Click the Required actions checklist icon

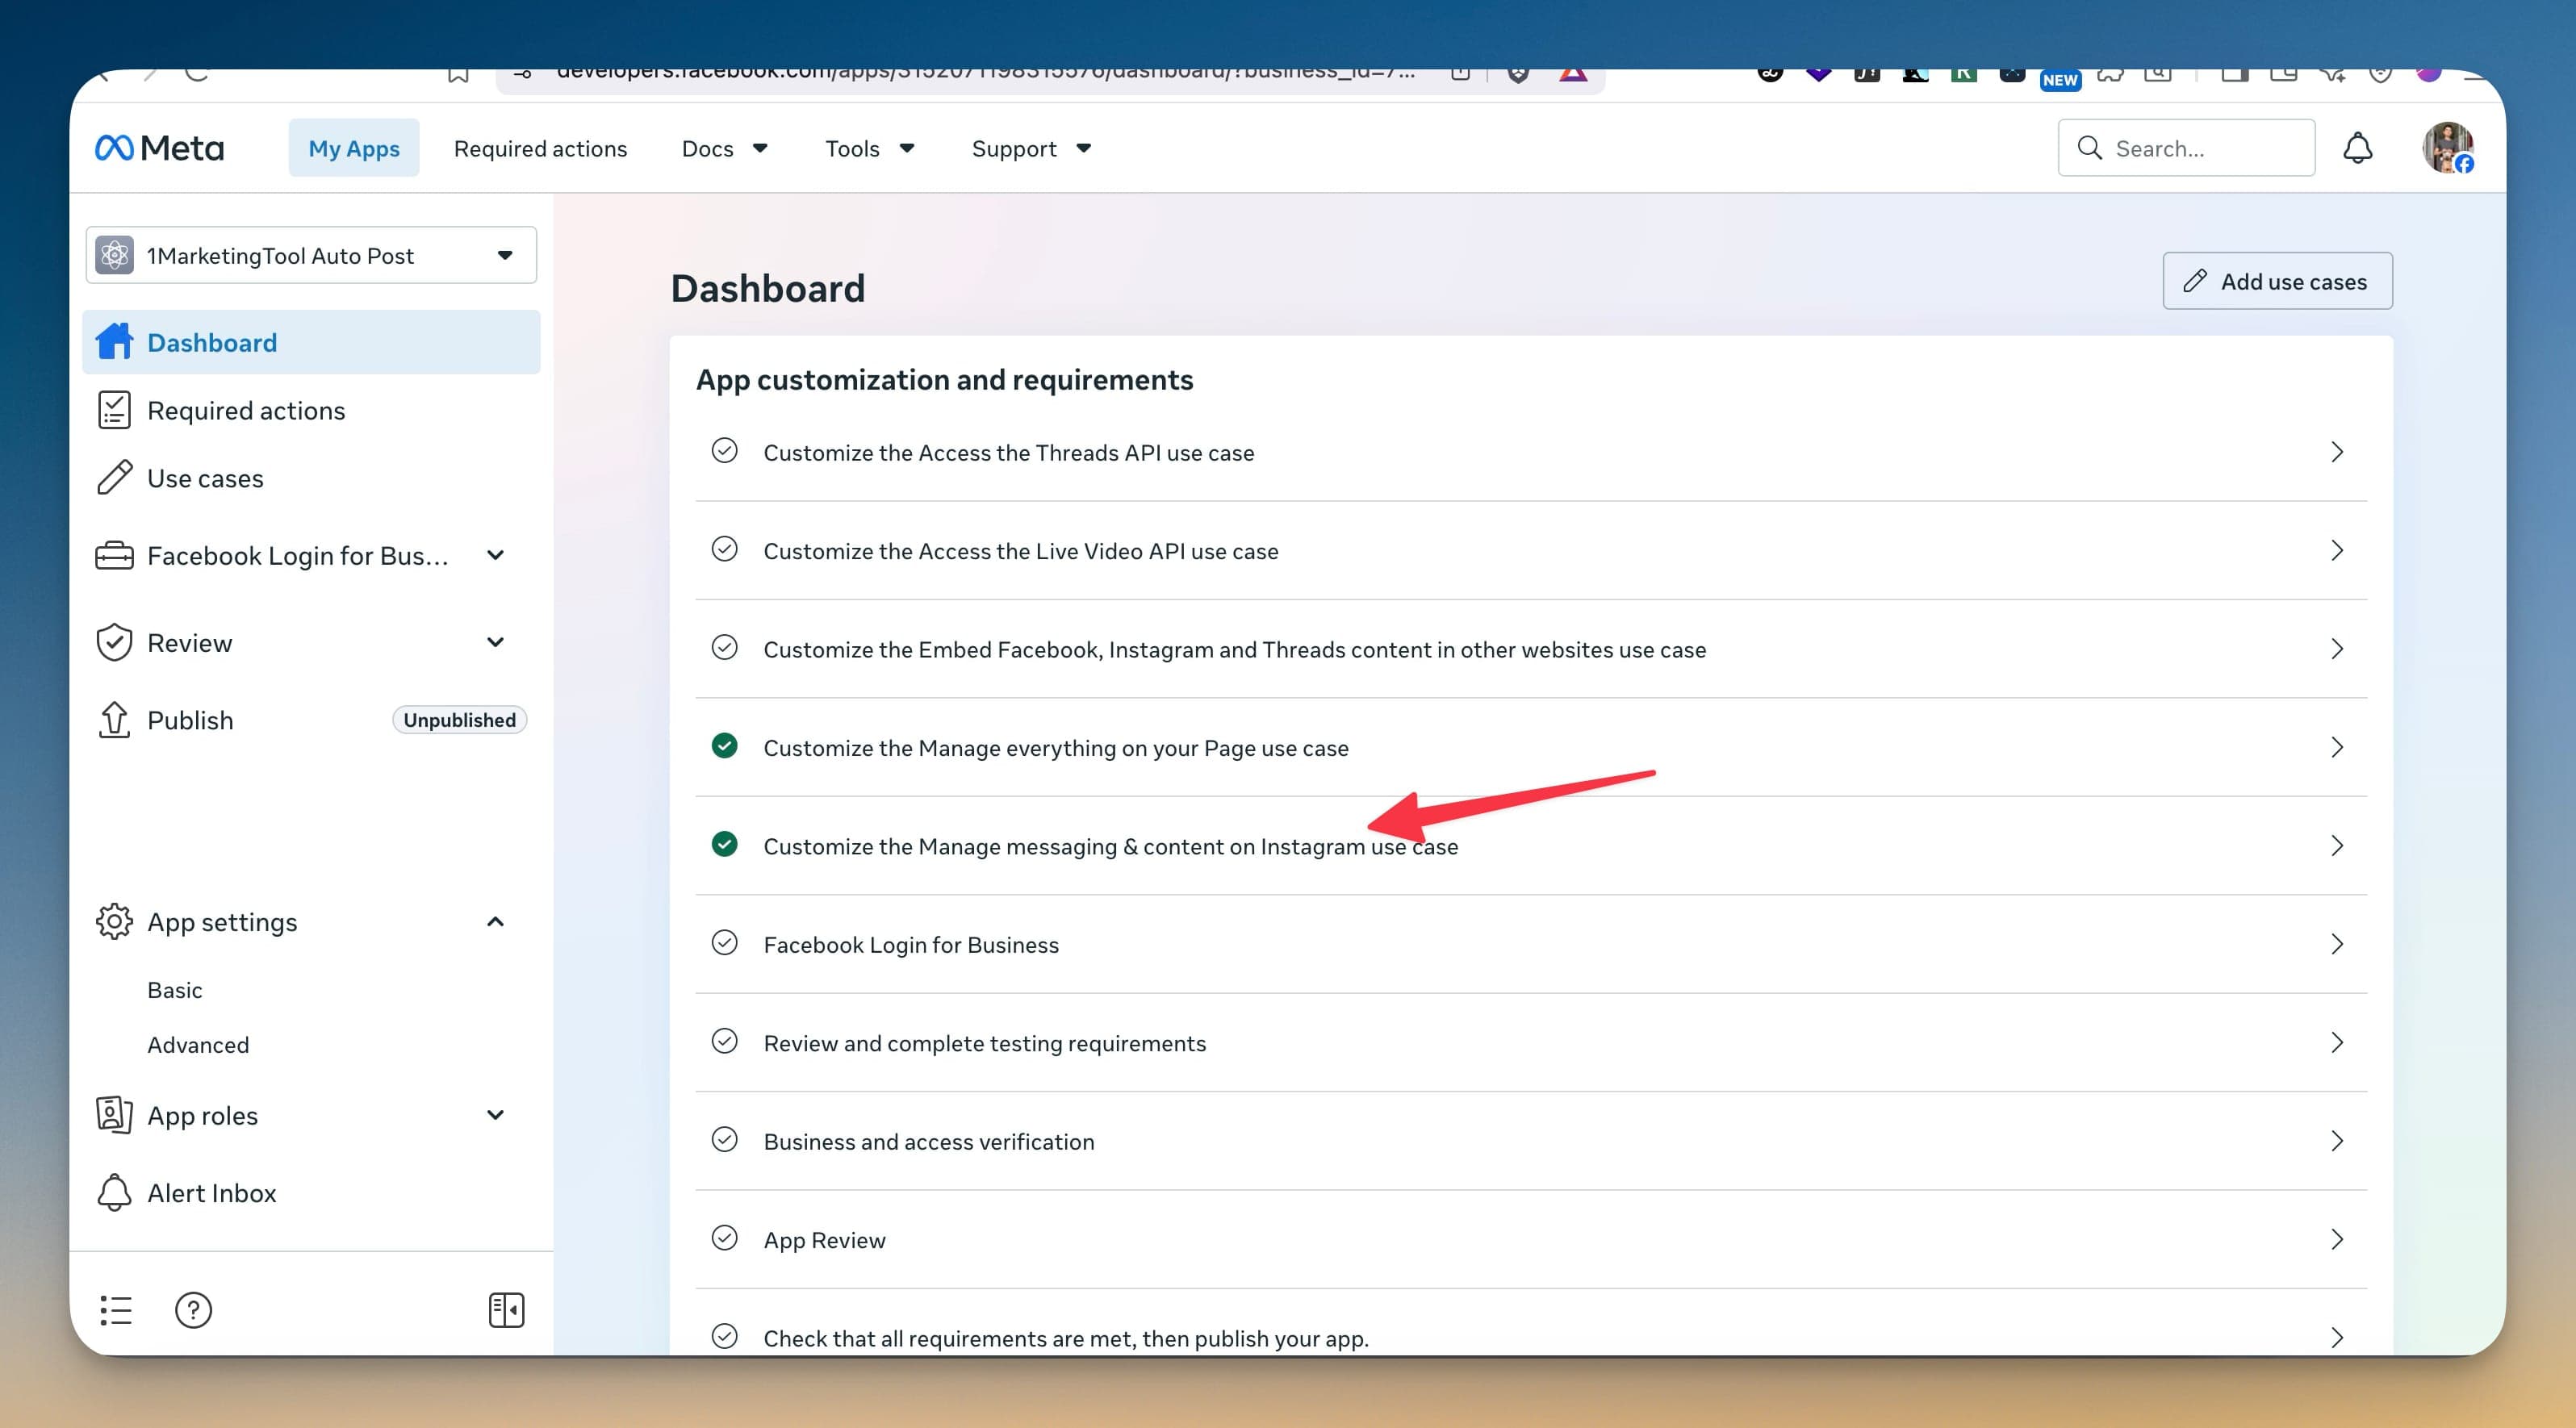coord(114,410)
